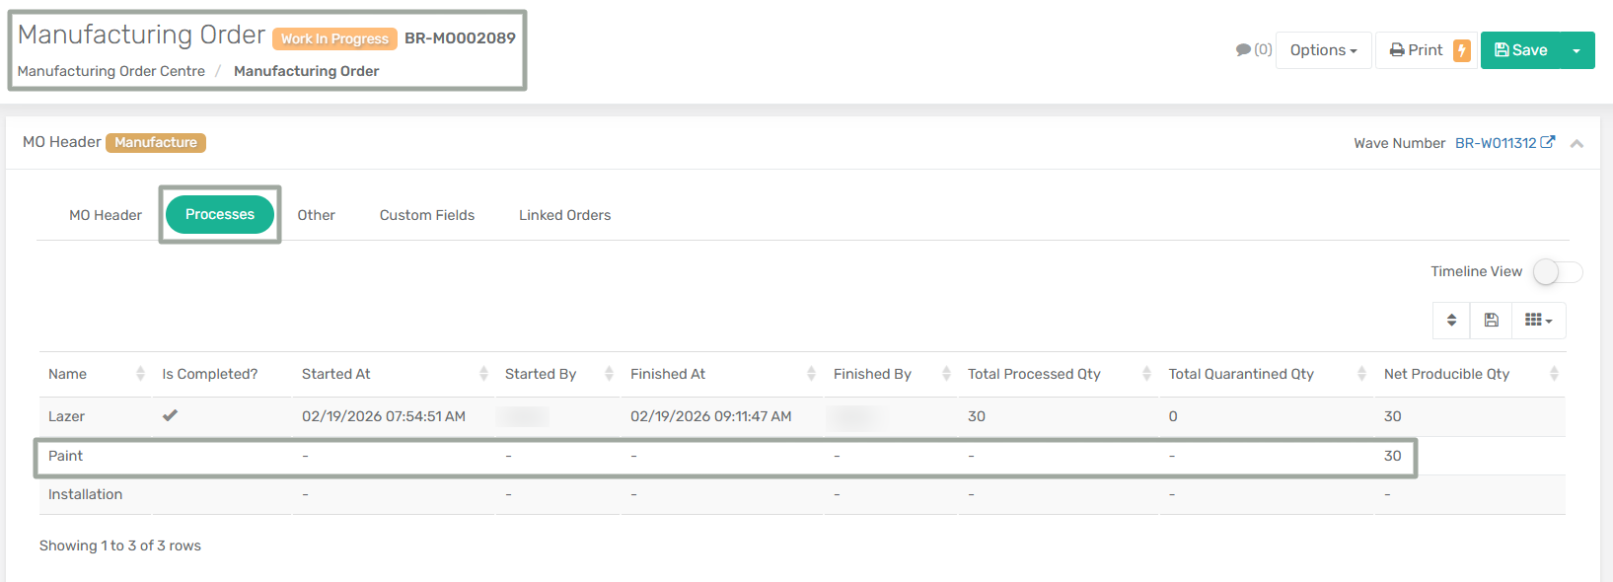Screen dimensions: 1613x582
Task: Enable the Timeline View switch
Action: pyautogui.click(x=1557, y=271)
